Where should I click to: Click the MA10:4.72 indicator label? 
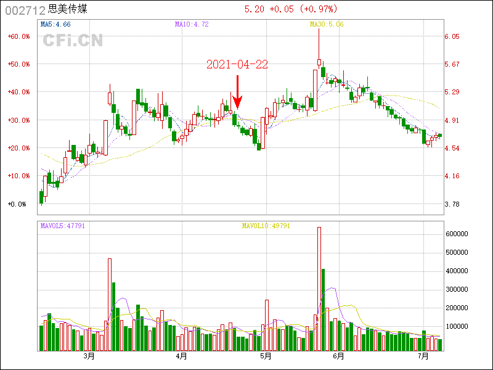point(192,24)
